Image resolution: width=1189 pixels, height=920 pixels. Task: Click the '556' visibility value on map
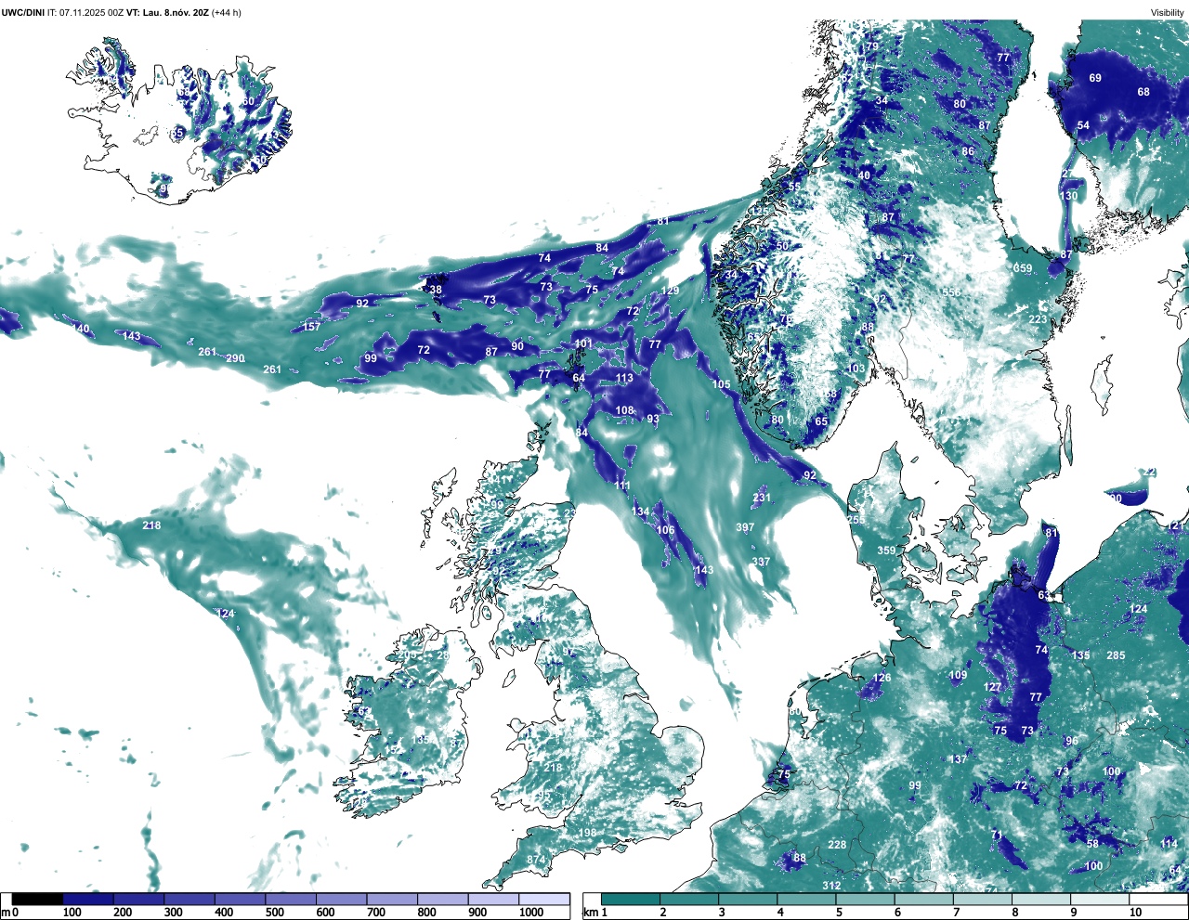tap(951, 292)
